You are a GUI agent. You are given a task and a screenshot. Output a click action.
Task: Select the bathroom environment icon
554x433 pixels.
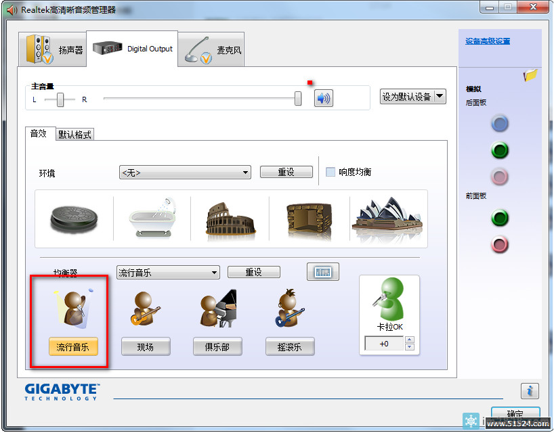click(x=152, y=216)
